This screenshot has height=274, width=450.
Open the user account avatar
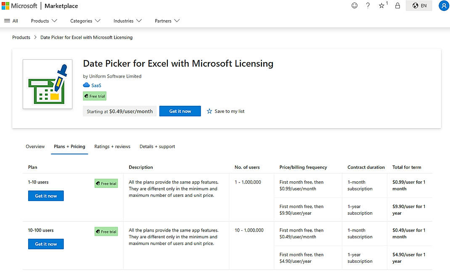444,6
